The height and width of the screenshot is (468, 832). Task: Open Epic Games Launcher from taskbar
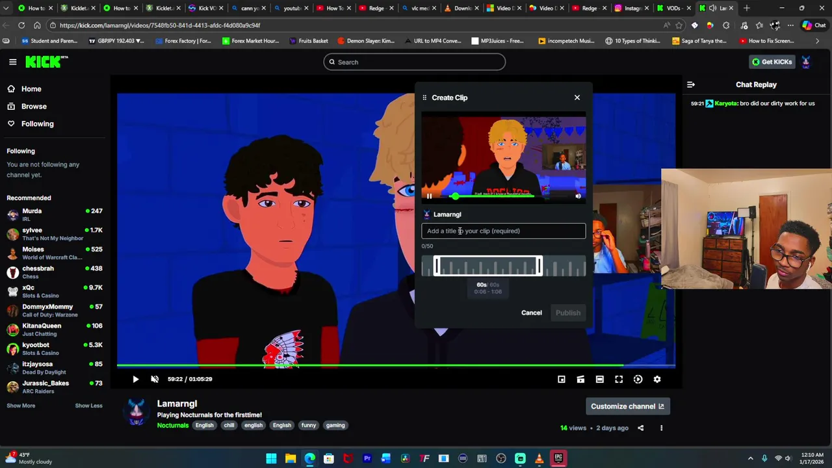[x=558, y=458]
